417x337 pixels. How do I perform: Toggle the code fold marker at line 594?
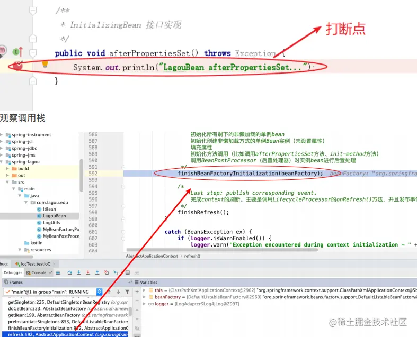pyautogui.click(x=123, y=187)
